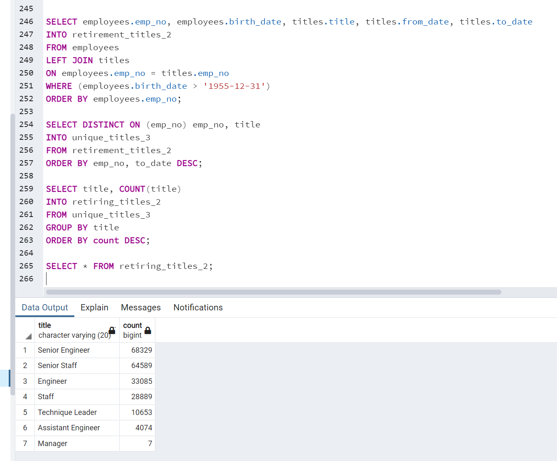Image resolution: width=557 pixels, height=461 pixels.
Task: Click the count value 68329
Action: [143, 350]
